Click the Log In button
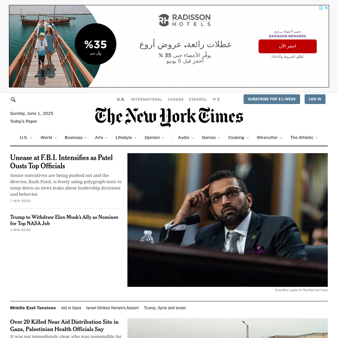This screenshot has height=338, width=338. pyautogui.click(x=315, y=99)
